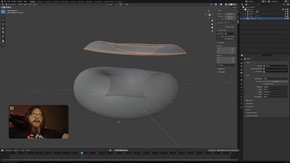Expand the Rigid Body World panel
290x163 pixels.
(251, 113)
